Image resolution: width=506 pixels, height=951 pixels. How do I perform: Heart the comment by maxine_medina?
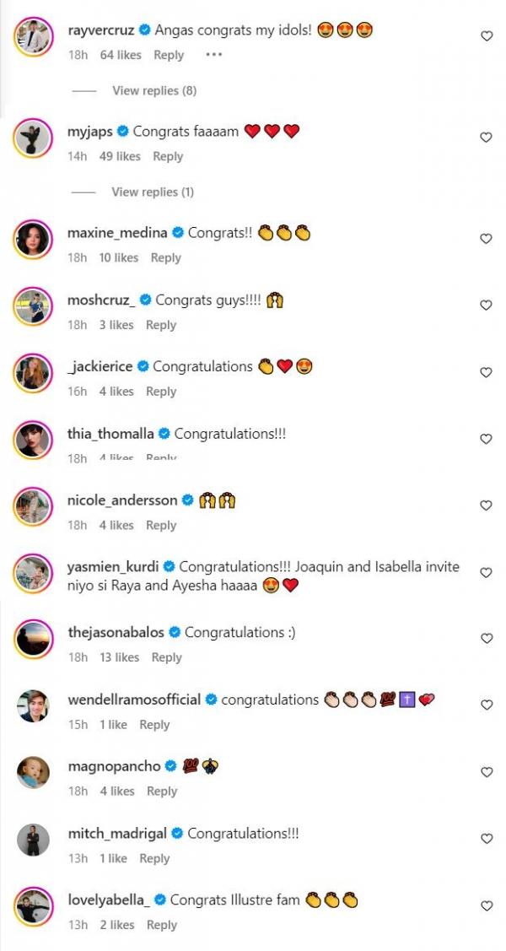coord(486,239)
